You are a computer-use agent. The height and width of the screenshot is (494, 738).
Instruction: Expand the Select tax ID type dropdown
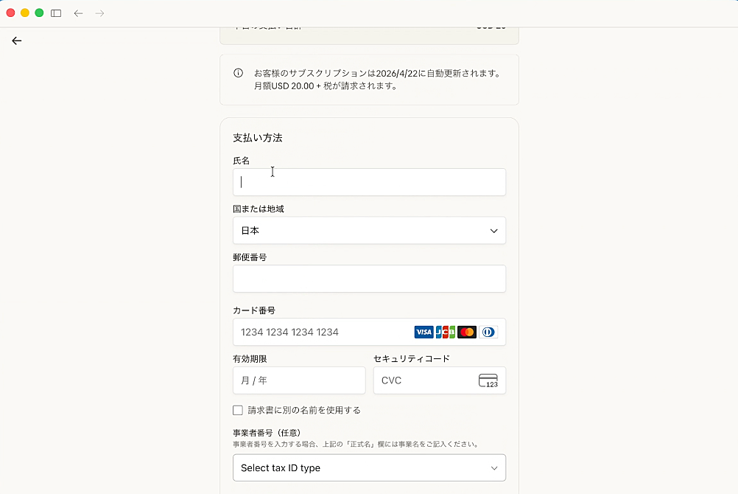[368, 467]
